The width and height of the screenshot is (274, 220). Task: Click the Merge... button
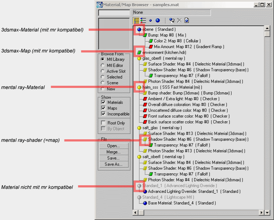pyautogui.click(x=114, y=152)
